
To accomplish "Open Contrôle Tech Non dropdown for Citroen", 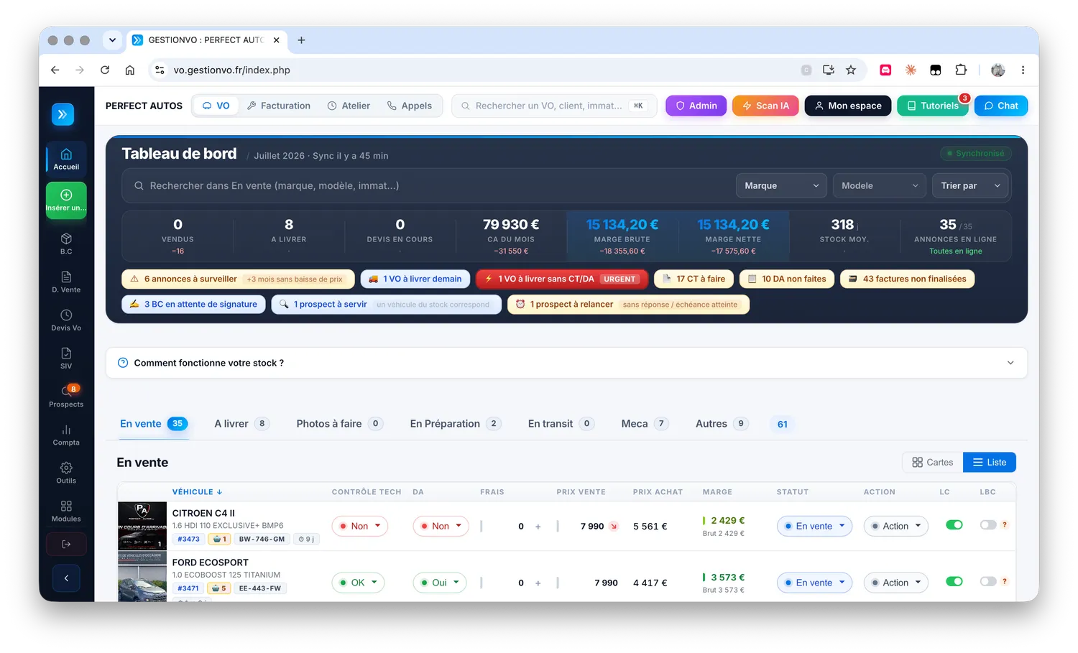I will (x=360, y=526).
